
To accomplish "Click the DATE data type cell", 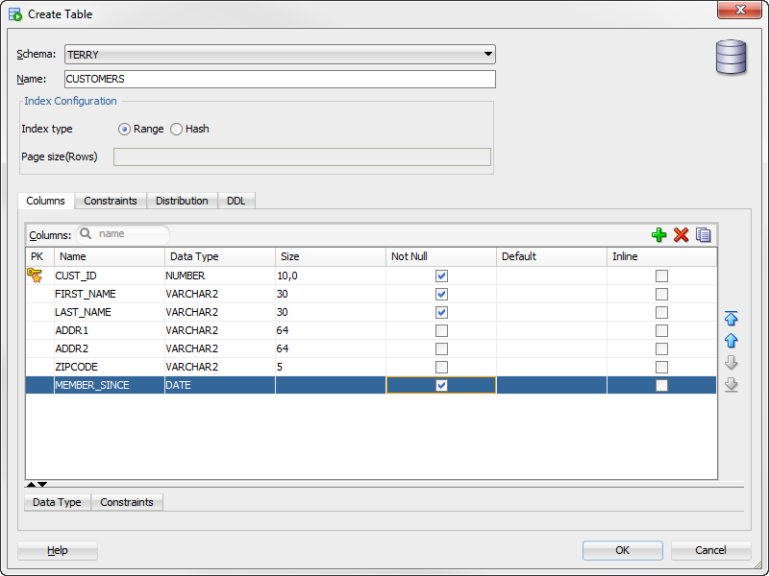I will (x=220, y=386).
